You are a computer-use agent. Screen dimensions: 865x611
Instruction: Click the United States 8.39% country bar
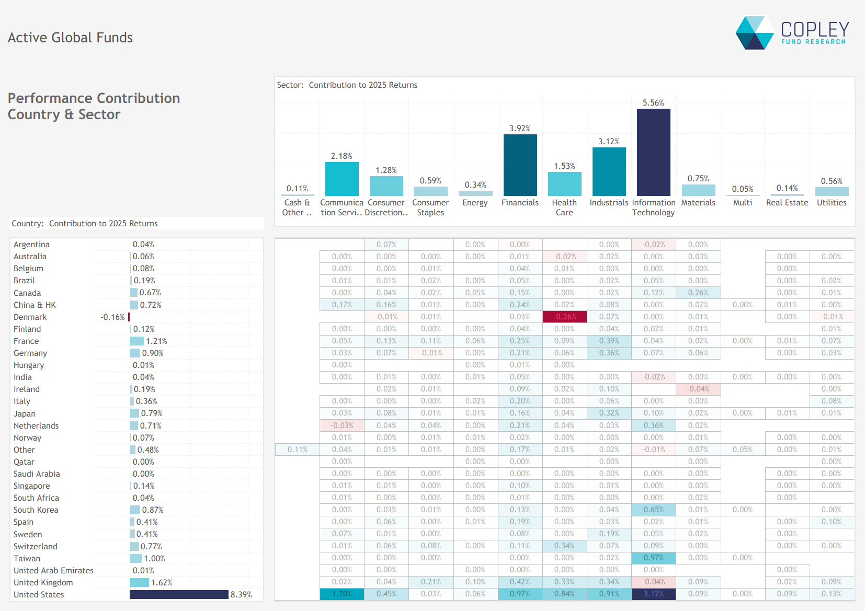click(x=179, y=594)
